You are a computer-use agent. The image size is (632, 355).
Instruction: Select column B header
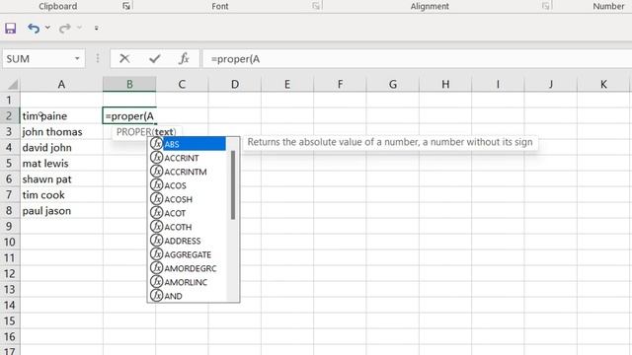click(129, 84)
